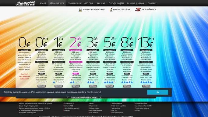Click Testează button under whiteWAVE
208x117 pixels.
click(41, 86)
